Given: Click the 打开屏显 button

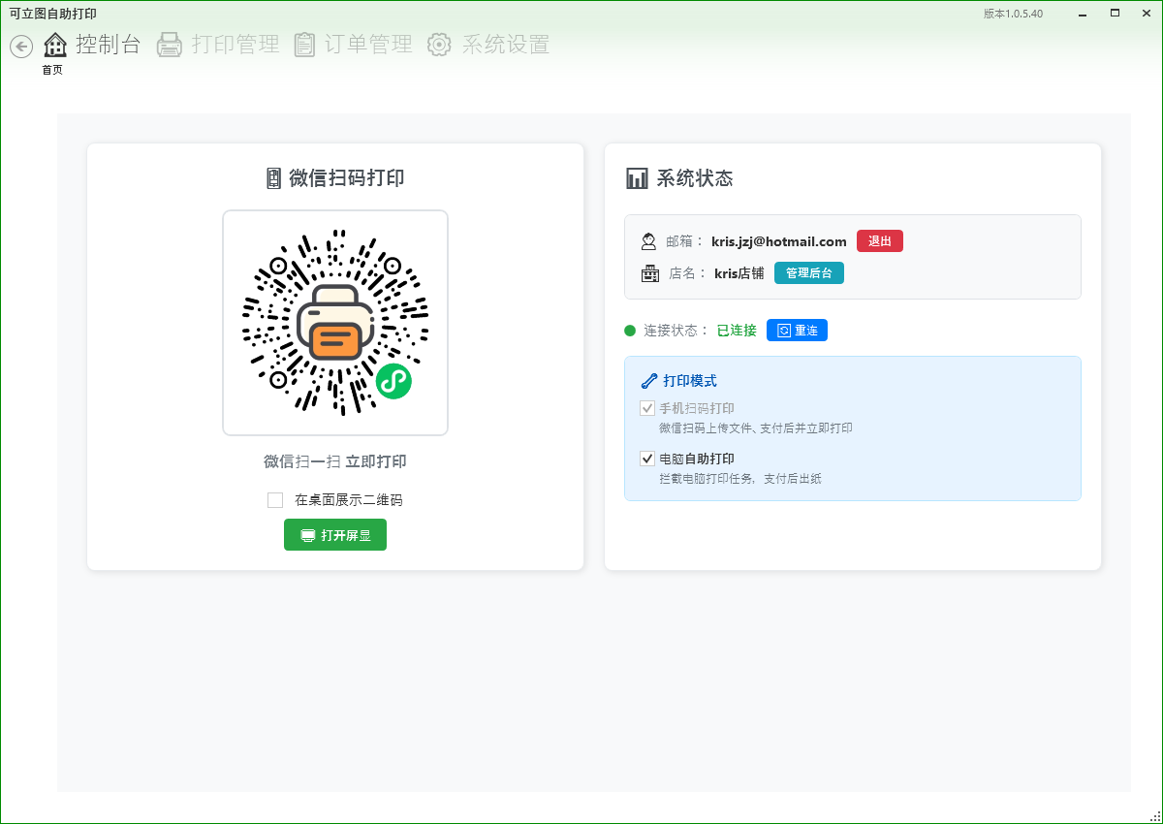Looking at the screenshot, I should point(335,535).
